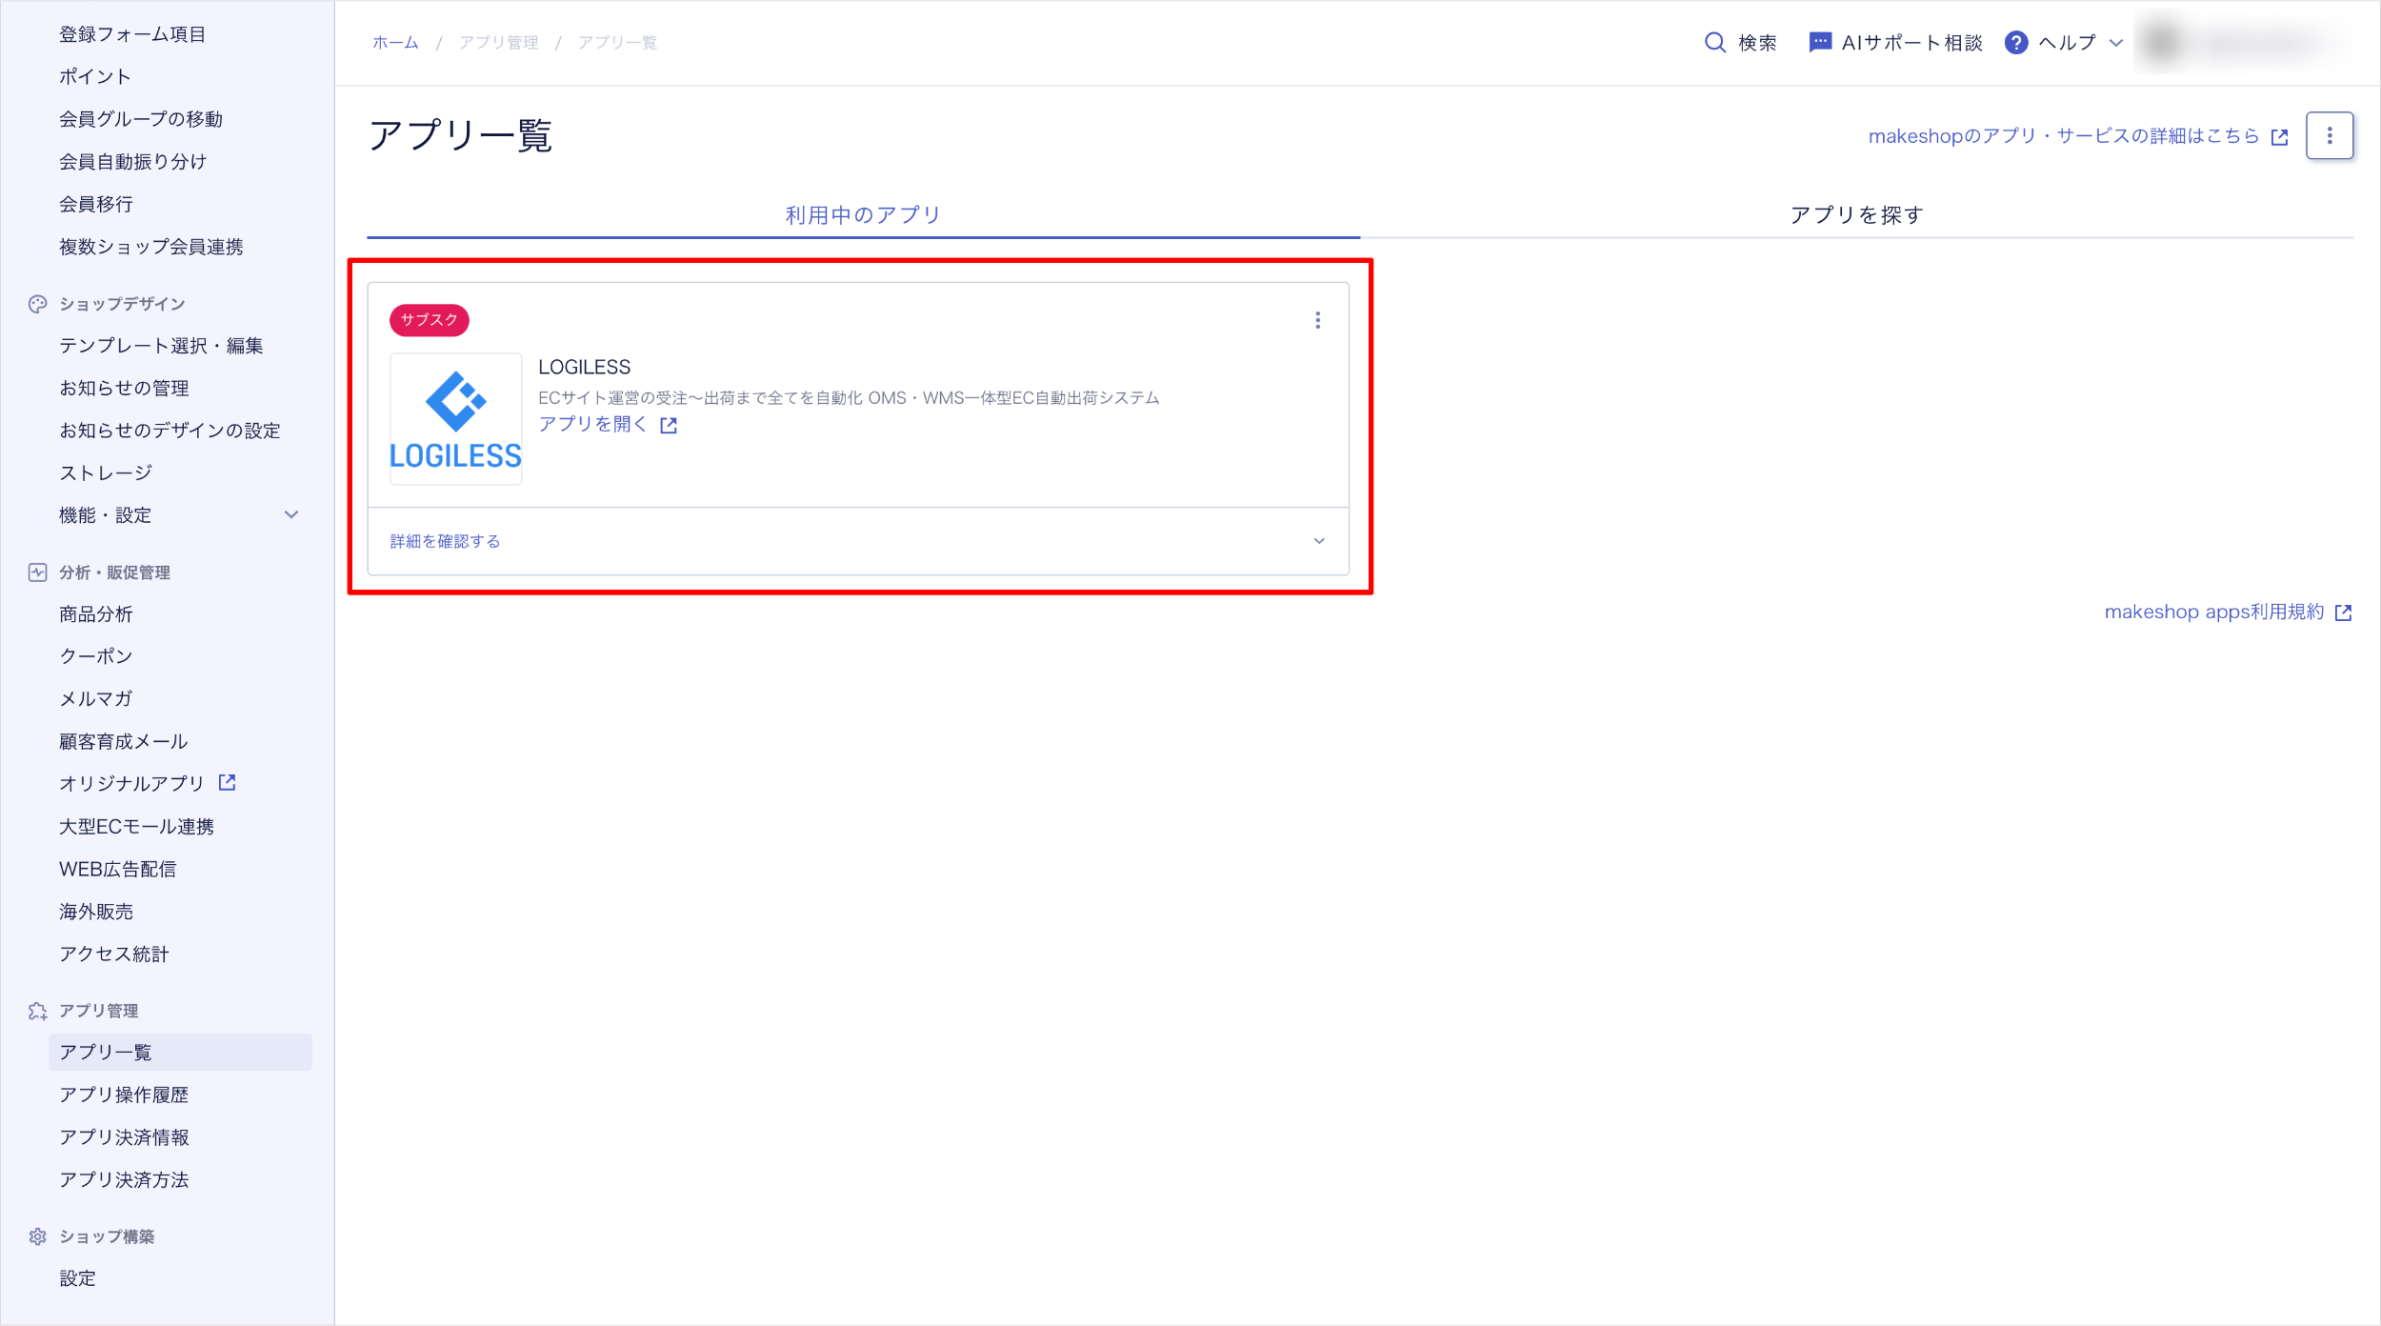Click the search magnifier icon
Screen dimensions: 2381x1326
(1714, 43)
